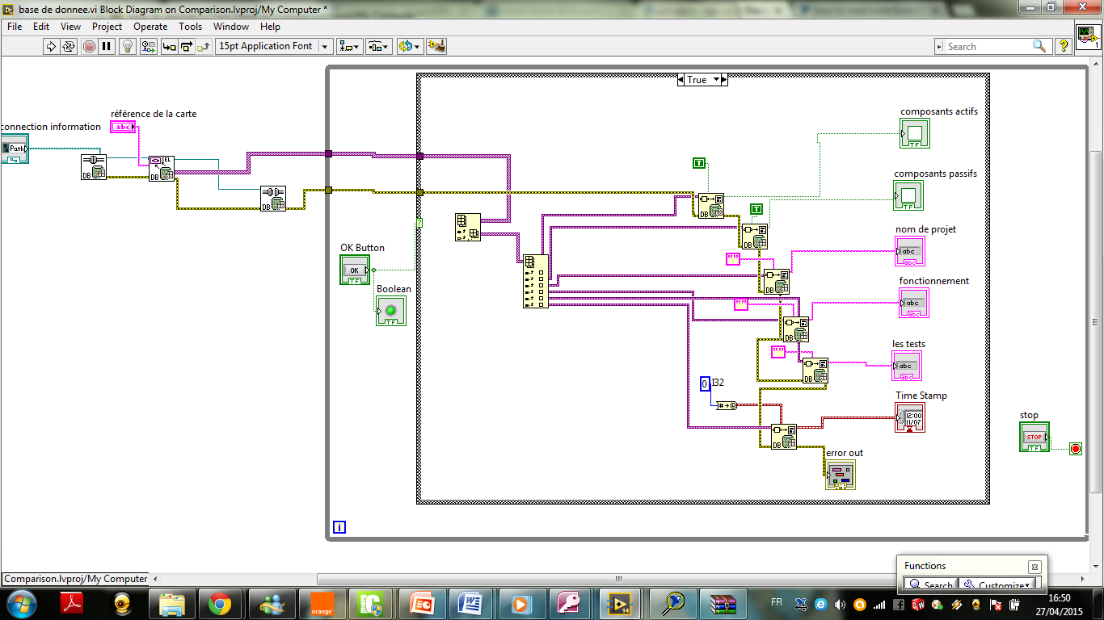
Task: Click the Clean Up Diagram icon
Action: (x=436, y=47)
